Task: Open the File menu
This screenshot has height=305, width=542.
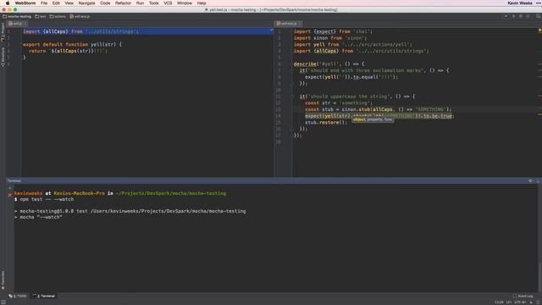Action: click(x=44, y=3)
